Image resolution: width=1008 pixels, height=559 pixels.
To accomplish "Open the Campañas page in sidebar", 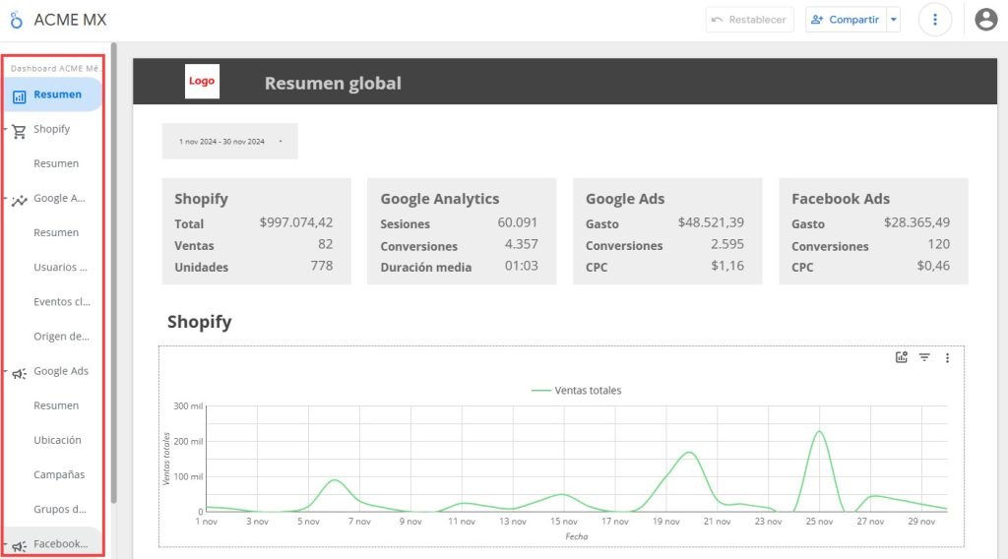I will (x=59, y=474).
